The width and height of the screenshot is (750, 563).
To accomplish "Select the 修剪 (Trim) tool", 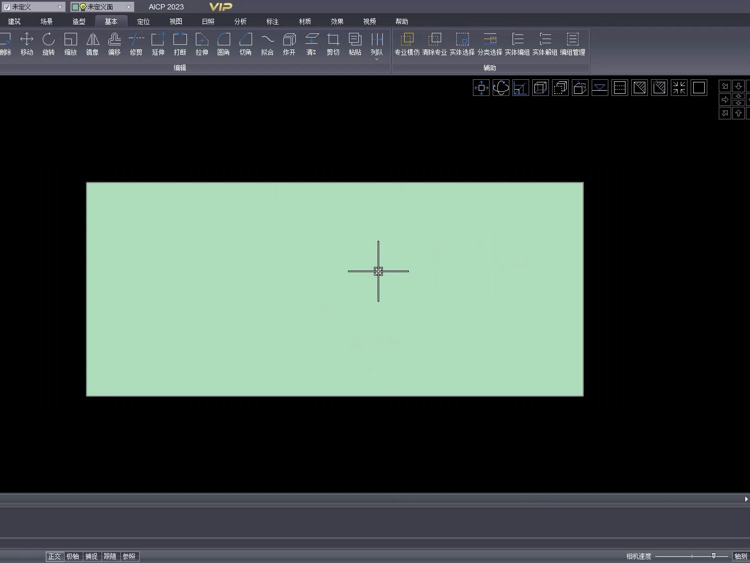I will tap(136, 44).
